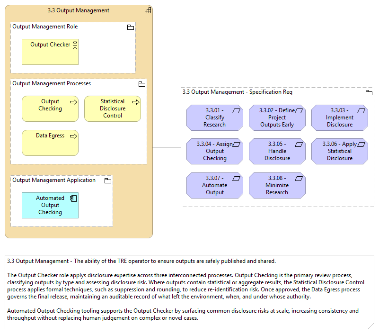Select the 3.3.07 - Automate Output requirement

click(215, 185)
